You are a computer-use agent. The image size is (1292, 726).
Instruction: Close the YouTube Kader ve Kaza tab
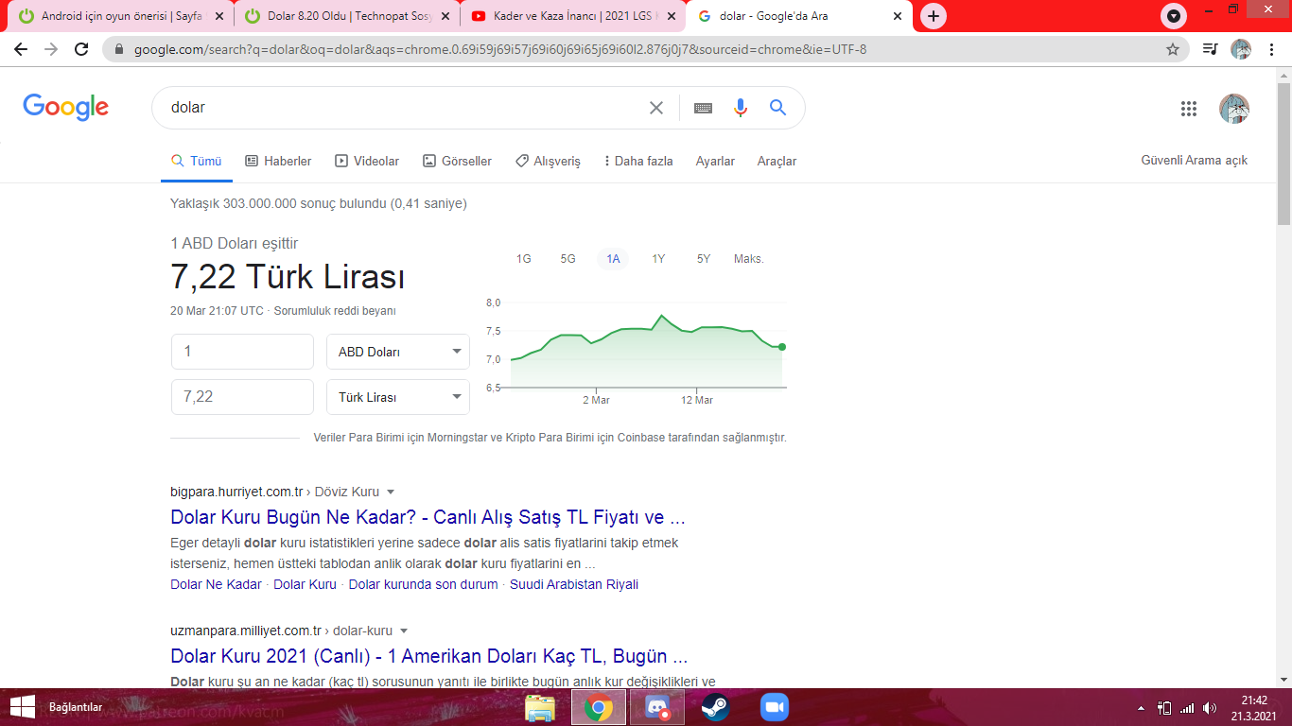click(x=672, y=16)
